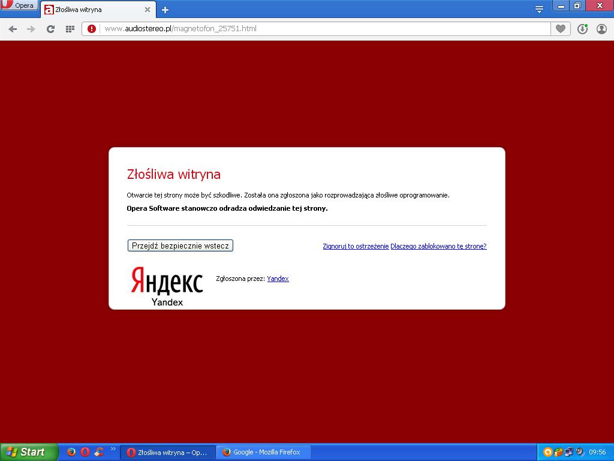Open a new tab with plus button
The width and height of the screenshot is (614, 461).
click(165, 10)
